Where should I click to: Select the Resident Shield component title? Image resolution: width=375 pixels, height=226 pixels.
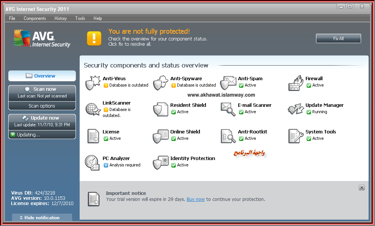point(188,105)
